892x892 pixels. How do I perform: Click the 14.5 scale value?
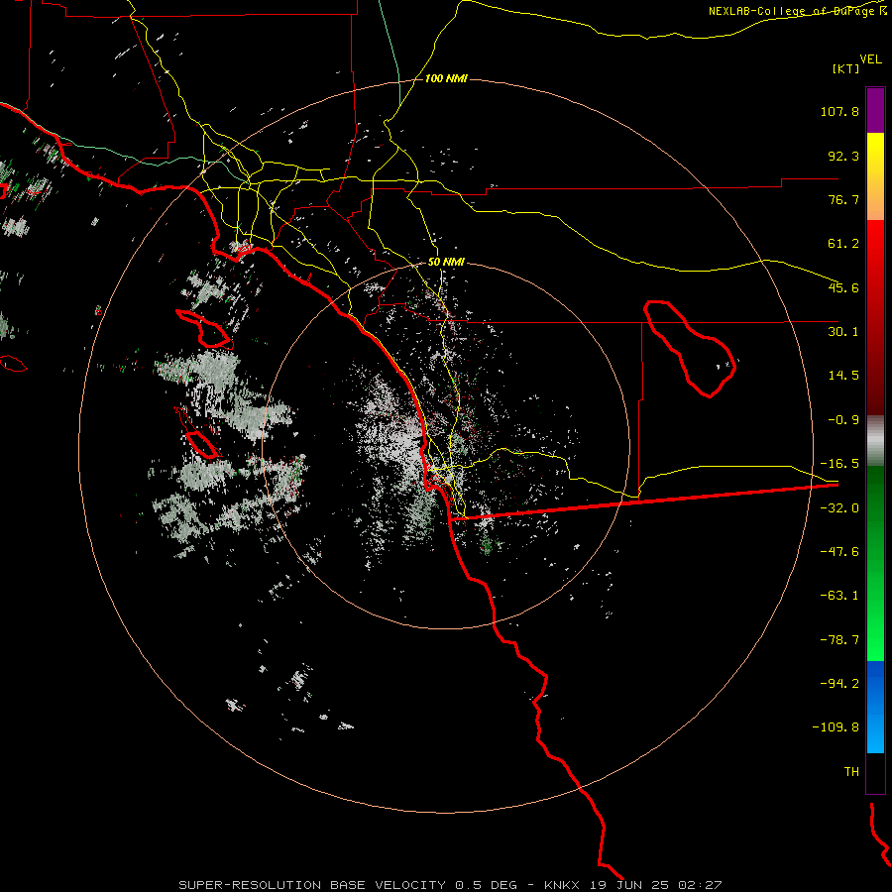[x=843, y=376]
